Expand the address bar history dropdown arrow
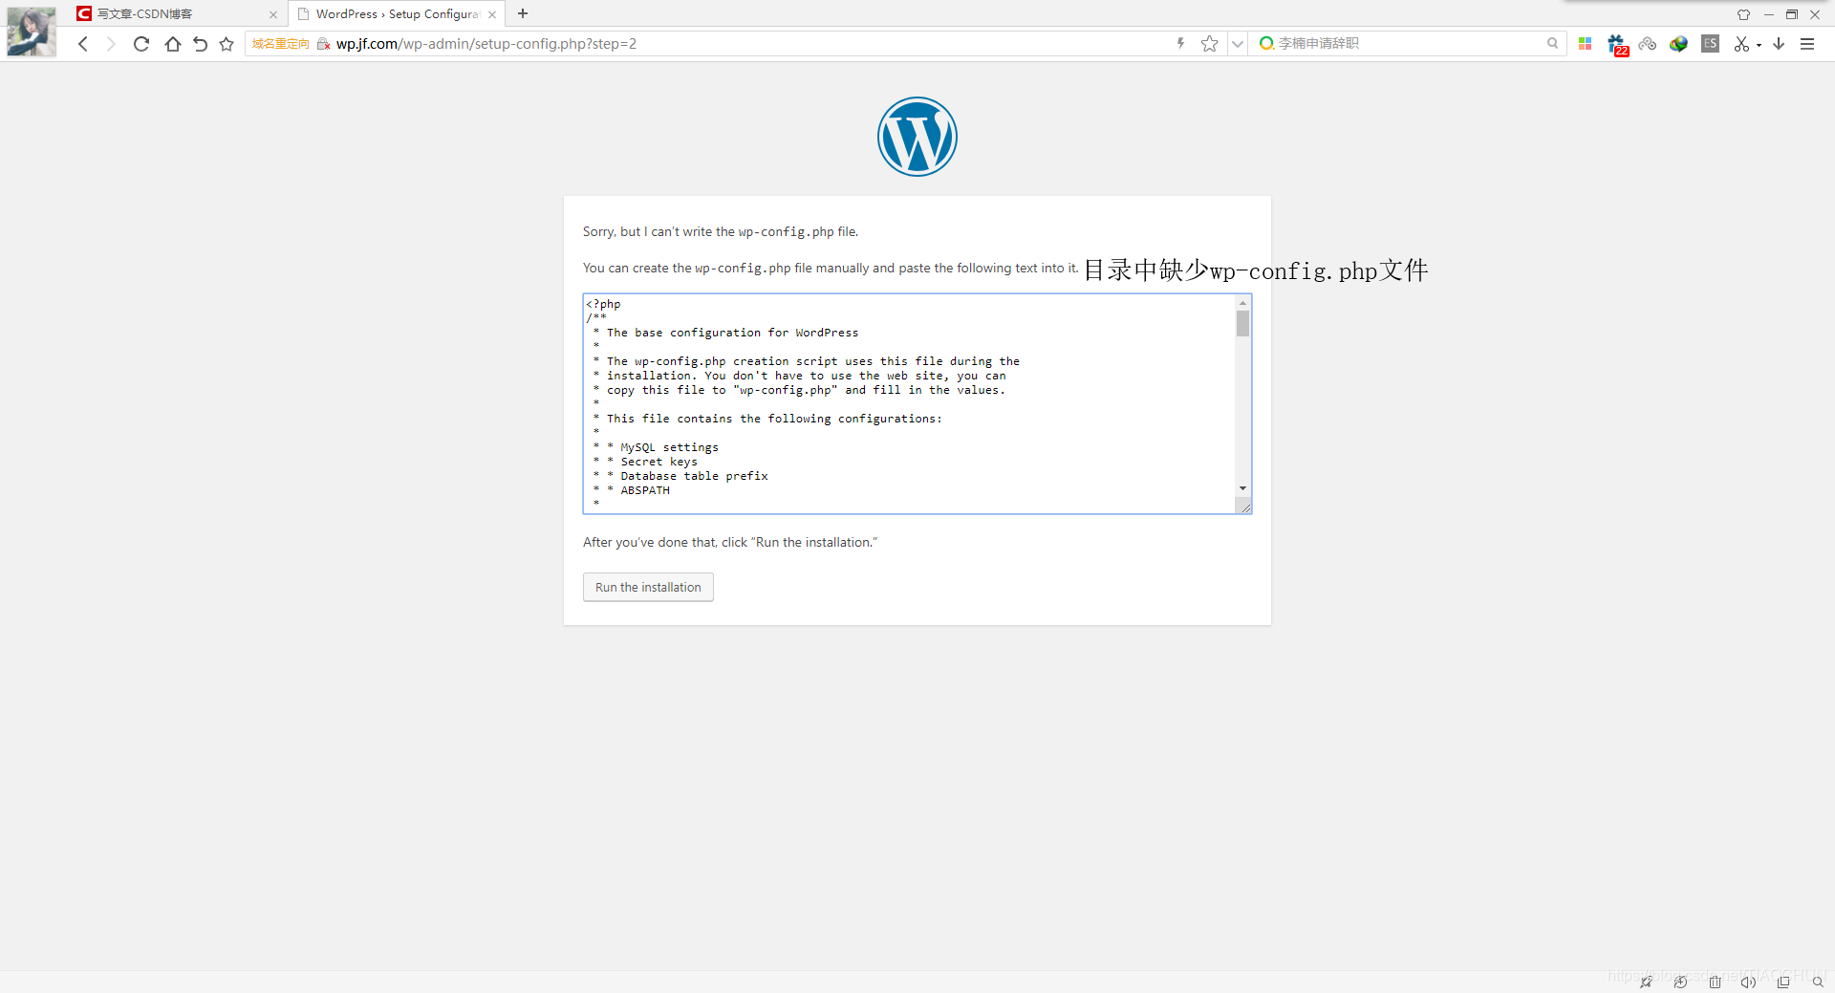Viewport: 1835px width, 993px height. (1238, 44)
